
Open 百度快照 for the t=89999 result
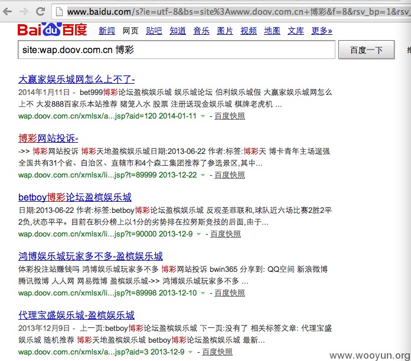point(230,175)
